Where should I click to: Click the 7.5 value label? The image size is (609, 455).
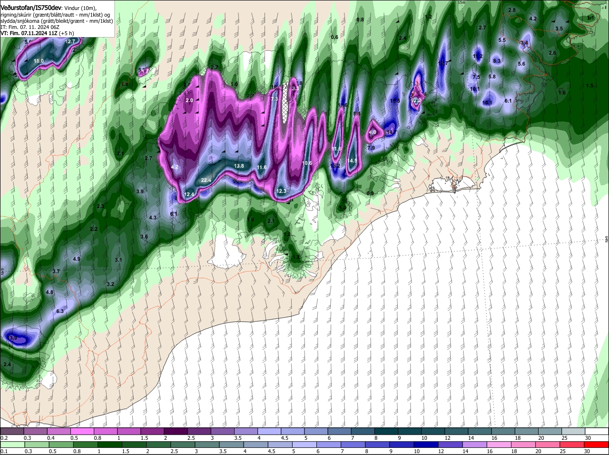pos(476,77)
